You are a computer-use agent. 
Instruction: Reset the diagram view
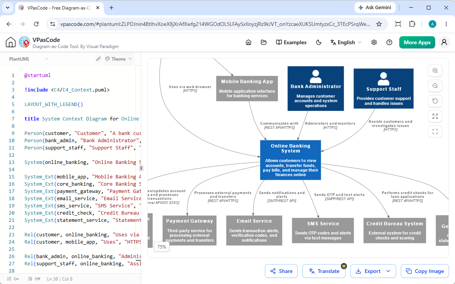[435, 101]
